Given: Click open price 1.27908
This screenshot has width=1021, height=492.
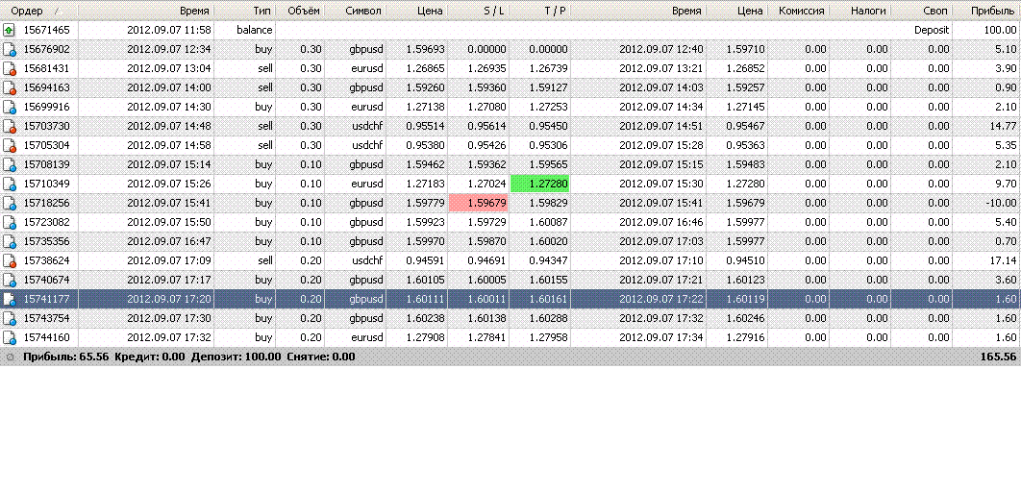Looking at the screenshot, I should click(425, 337).
